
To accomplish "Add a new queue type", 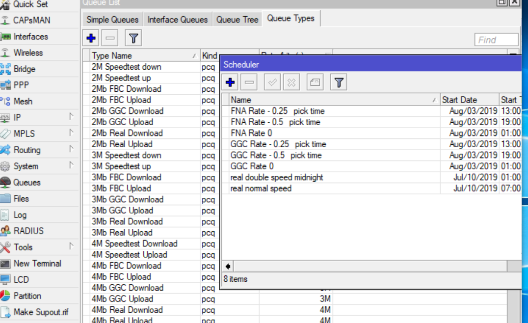I will (x=91, y=38).
